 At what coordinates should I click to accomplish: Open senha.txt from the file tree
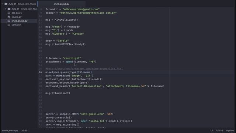(x=16, y=25)
